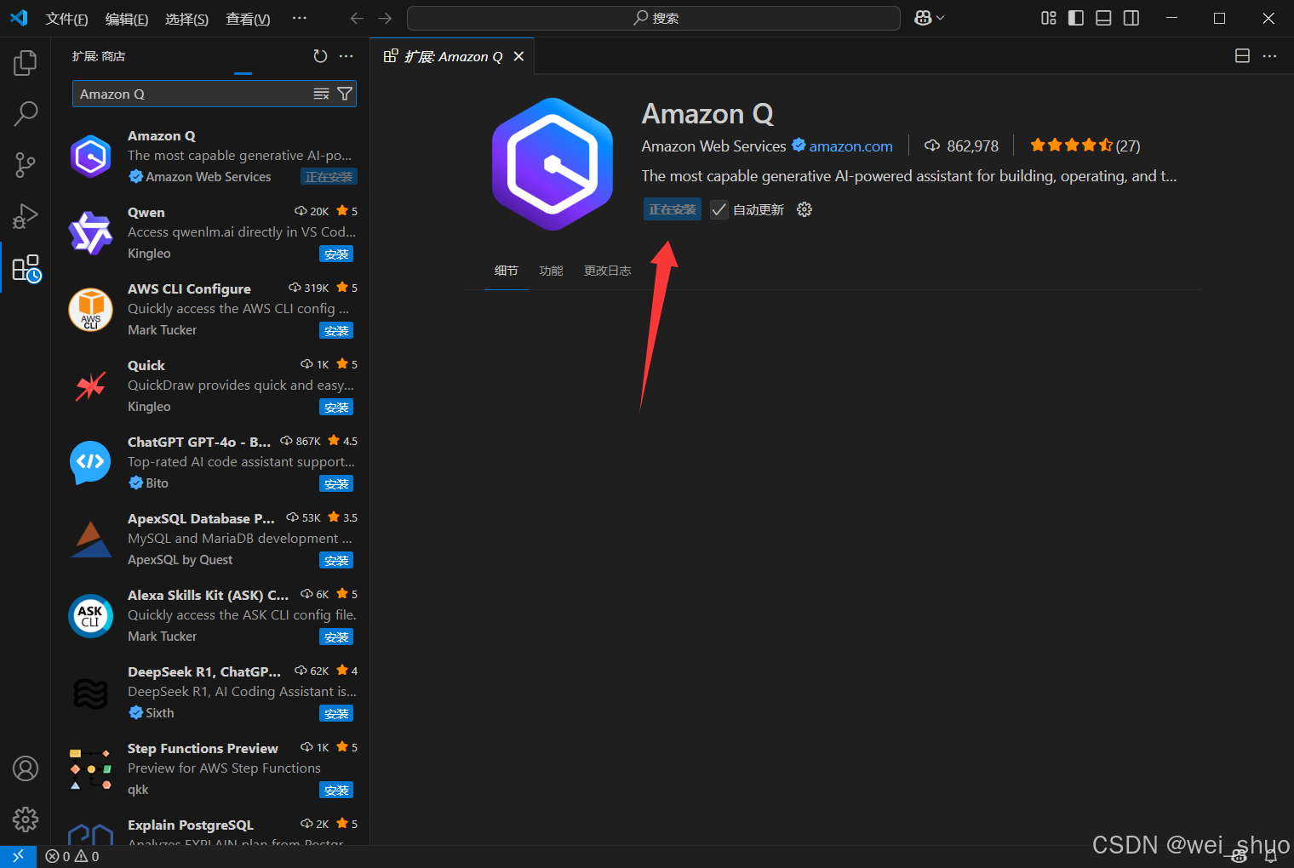Clear extension search results icon
The width and height of the screenshot is (1294, 868).
pyautogui.click(x=321, y=94)
